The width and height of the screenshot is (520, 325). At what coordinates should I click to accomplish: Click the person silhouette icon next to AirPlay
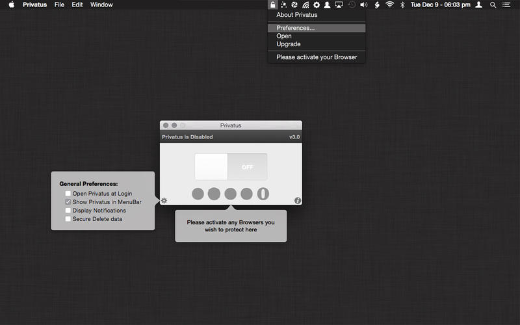click(x=327, y=5)
